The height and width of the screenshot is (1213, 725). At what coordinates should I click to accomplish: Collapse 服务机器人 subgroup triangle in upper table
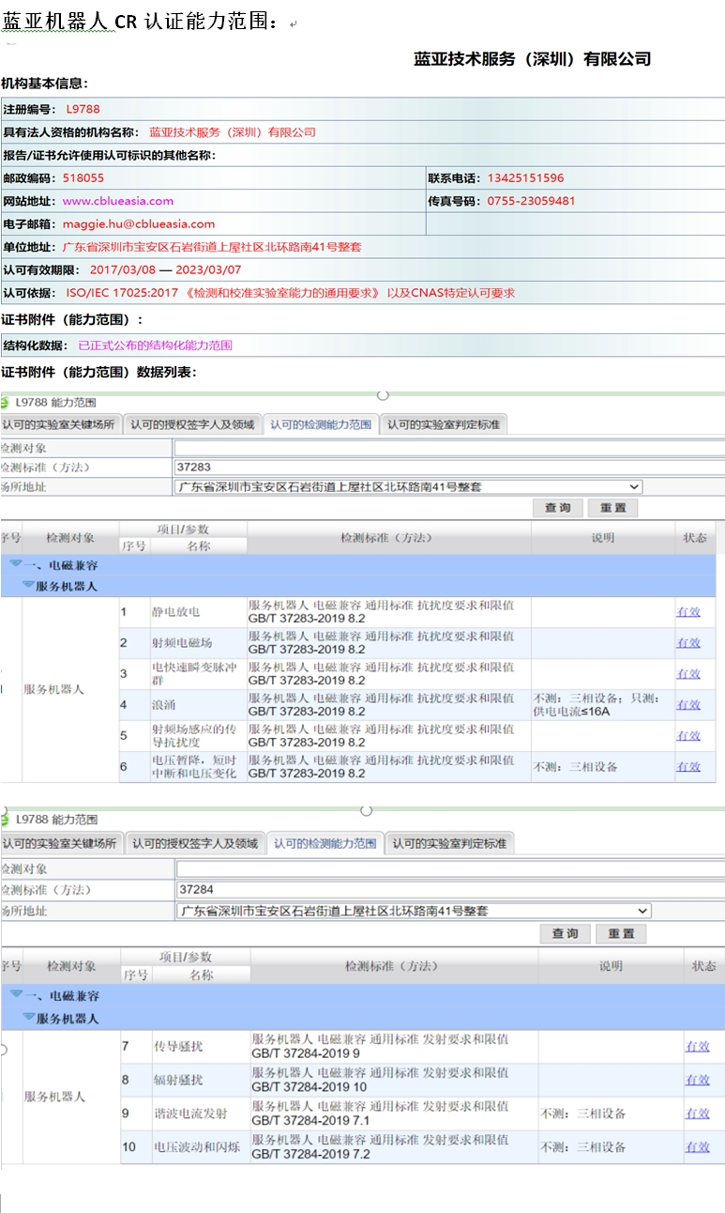click(x=29, y=585)
